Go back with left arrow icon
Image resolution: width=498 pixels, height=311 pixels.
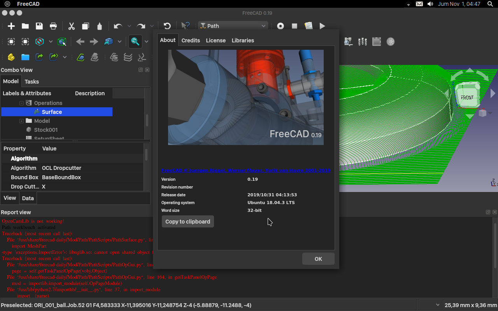80,42
